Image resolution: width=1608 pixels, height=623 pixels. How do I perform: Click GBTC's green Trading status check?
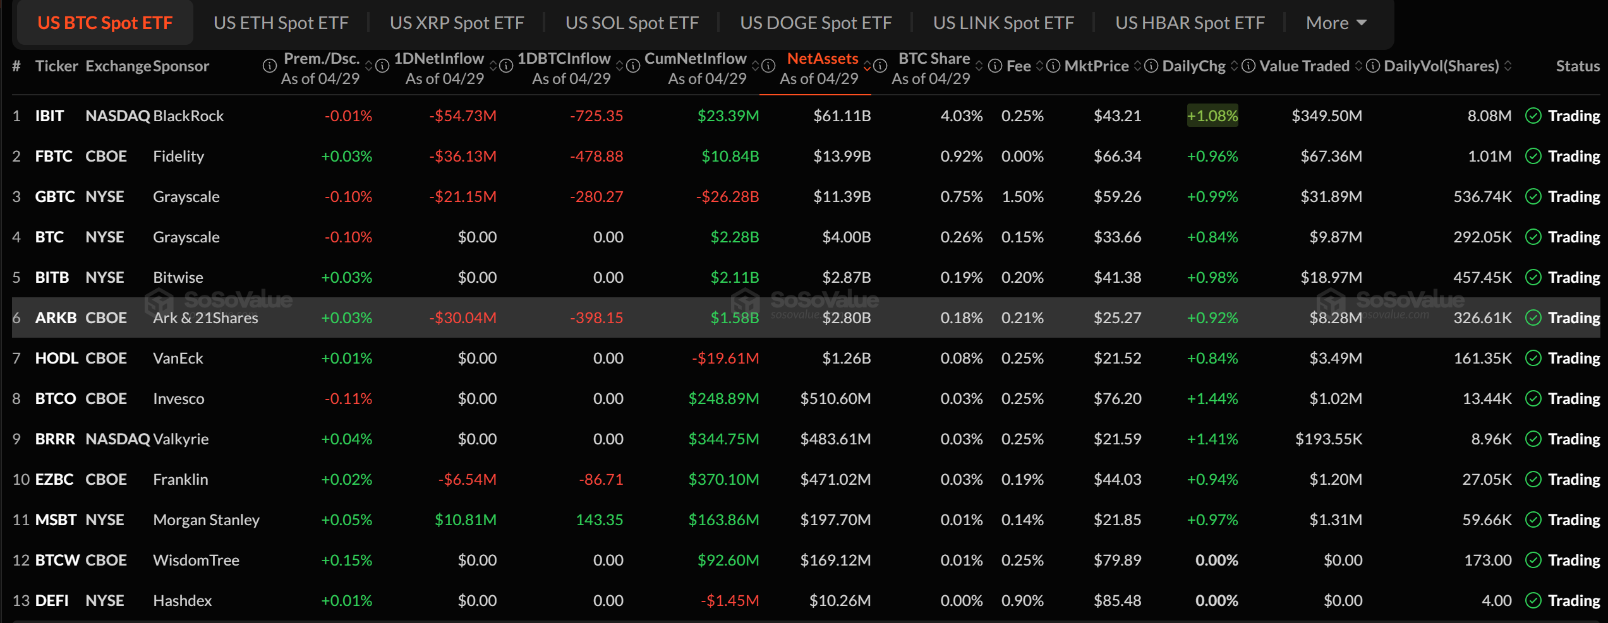[1532, 196]
